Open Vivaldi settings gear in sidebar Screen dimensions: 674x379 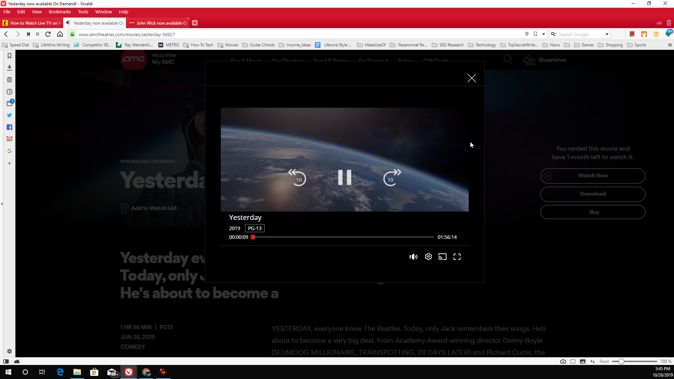9,351
